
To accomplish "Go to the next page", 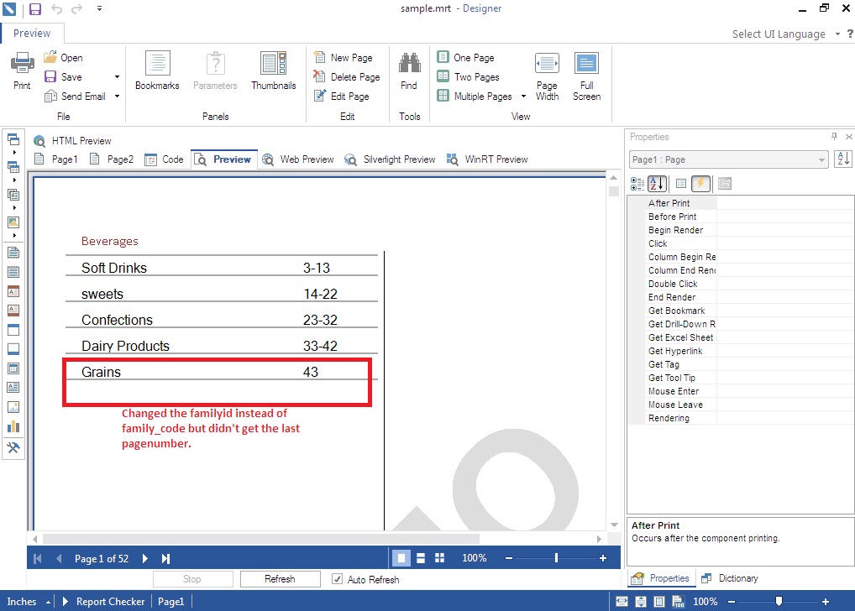I will coord(145,559).
